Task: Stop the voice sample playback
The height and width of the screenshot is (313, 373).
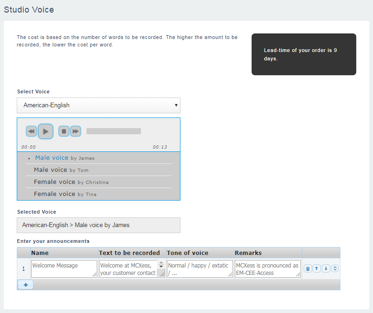Action: pyautogui.click(x=64, y=131)
